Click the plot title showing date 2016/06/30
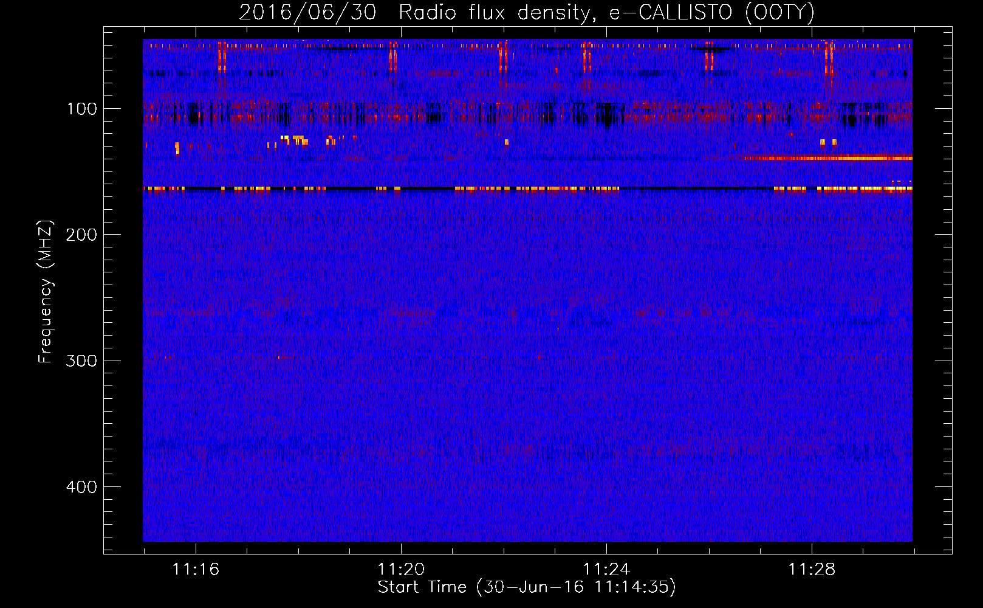983x608 pixels. pos(527,12)
